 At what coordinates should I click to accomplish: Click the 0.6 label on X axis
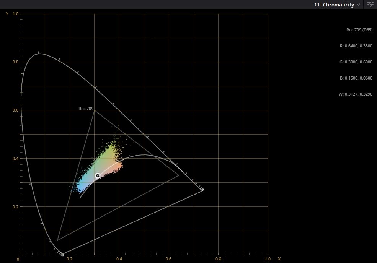click(x=168, y=259)
